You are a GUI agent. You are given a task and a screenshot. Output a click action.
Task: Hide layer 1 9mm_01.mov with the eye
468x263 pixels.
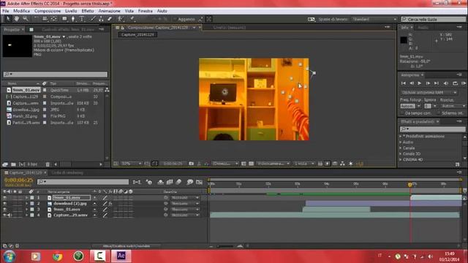(x=4, y=198)
